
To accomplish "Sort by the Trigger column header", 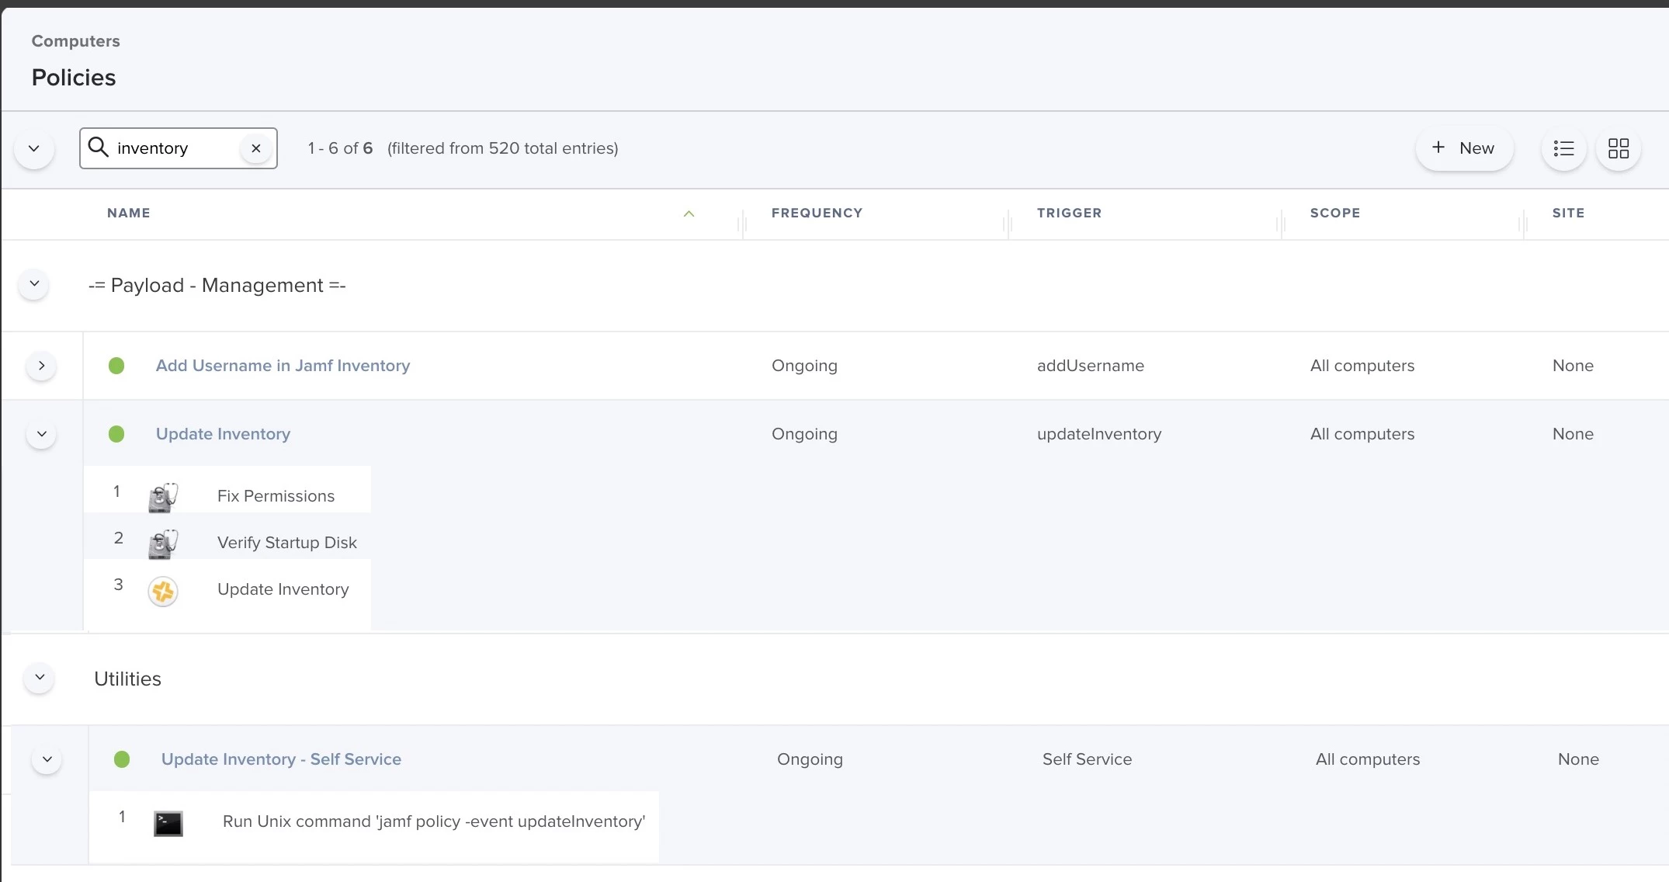I will click(1069, 213).
